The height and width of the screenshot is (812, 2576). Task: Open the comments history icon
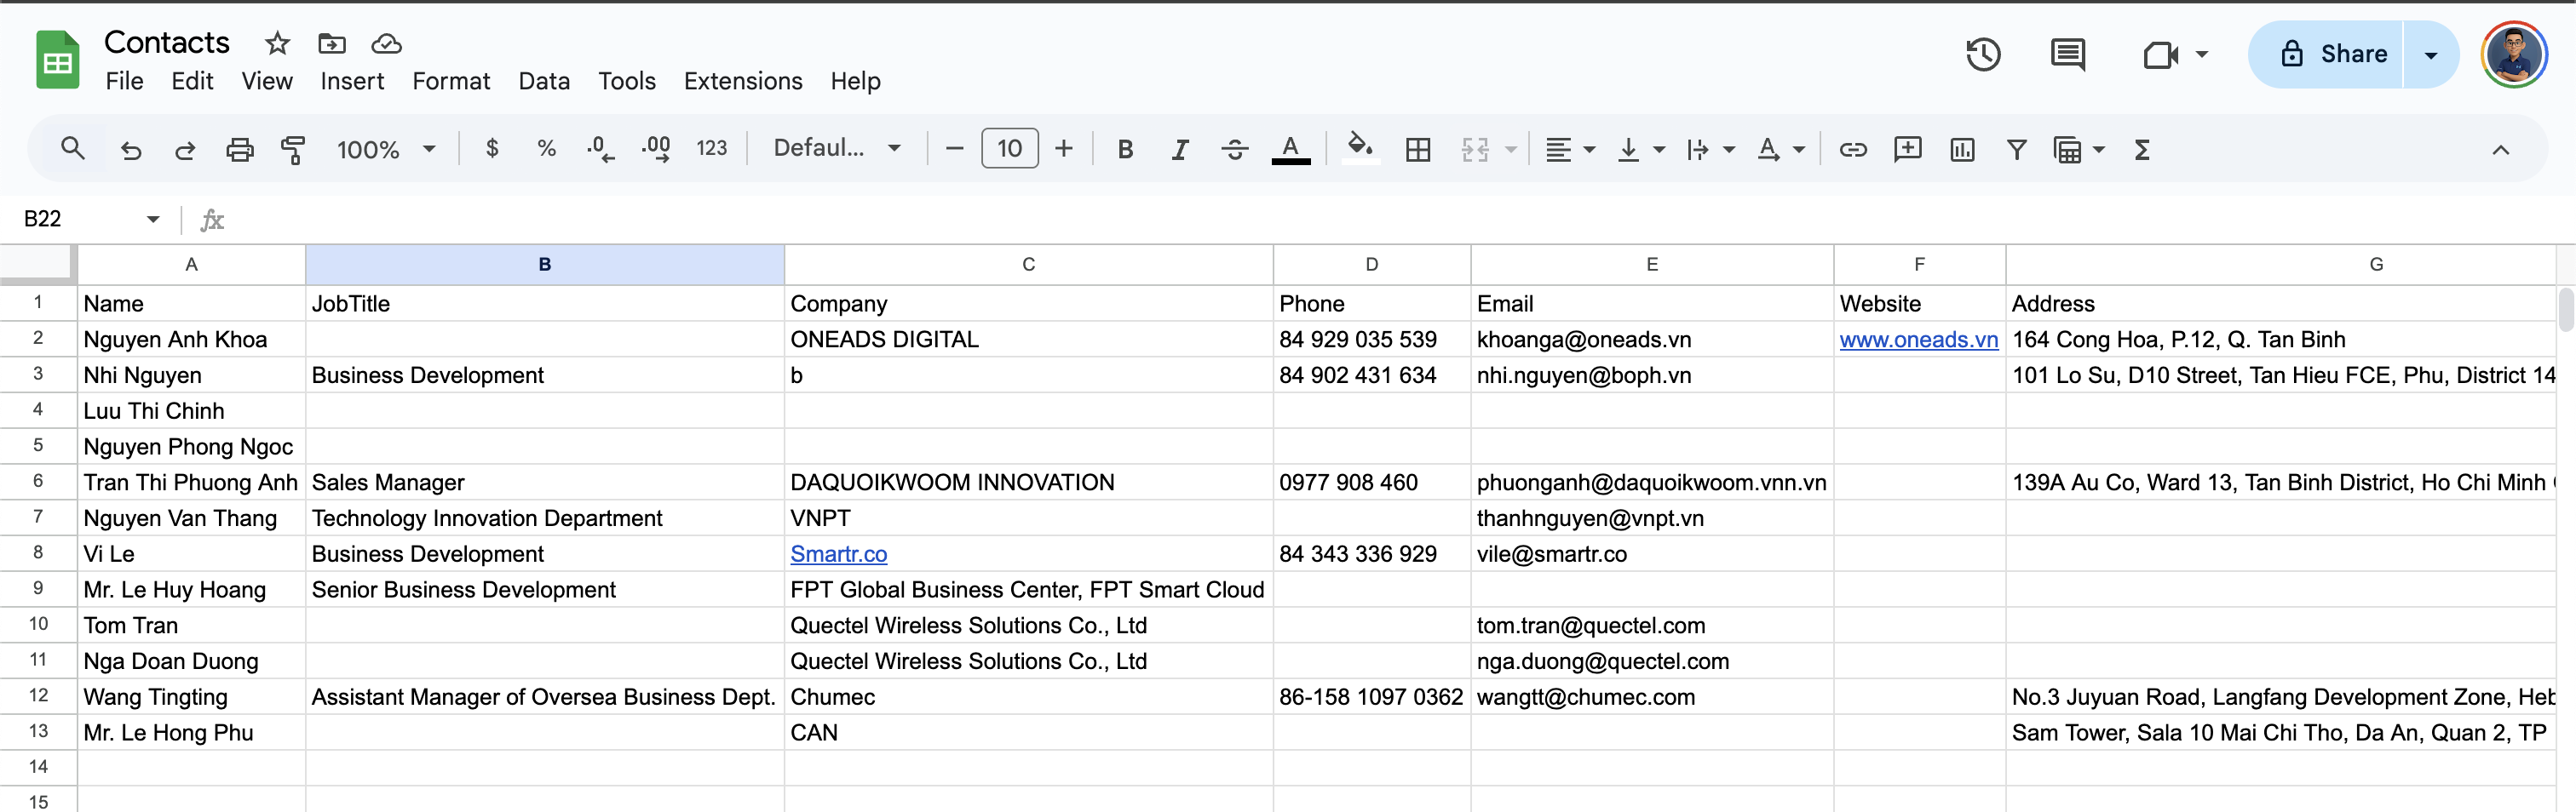2066,54
